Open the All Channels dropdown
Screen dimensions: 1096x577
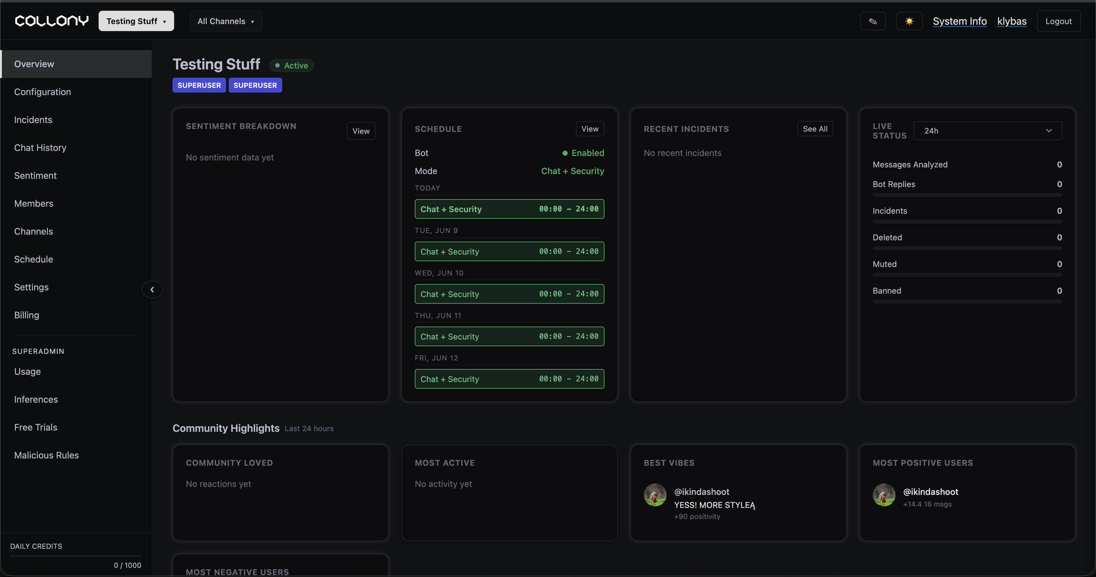click(x=225, y=21)
